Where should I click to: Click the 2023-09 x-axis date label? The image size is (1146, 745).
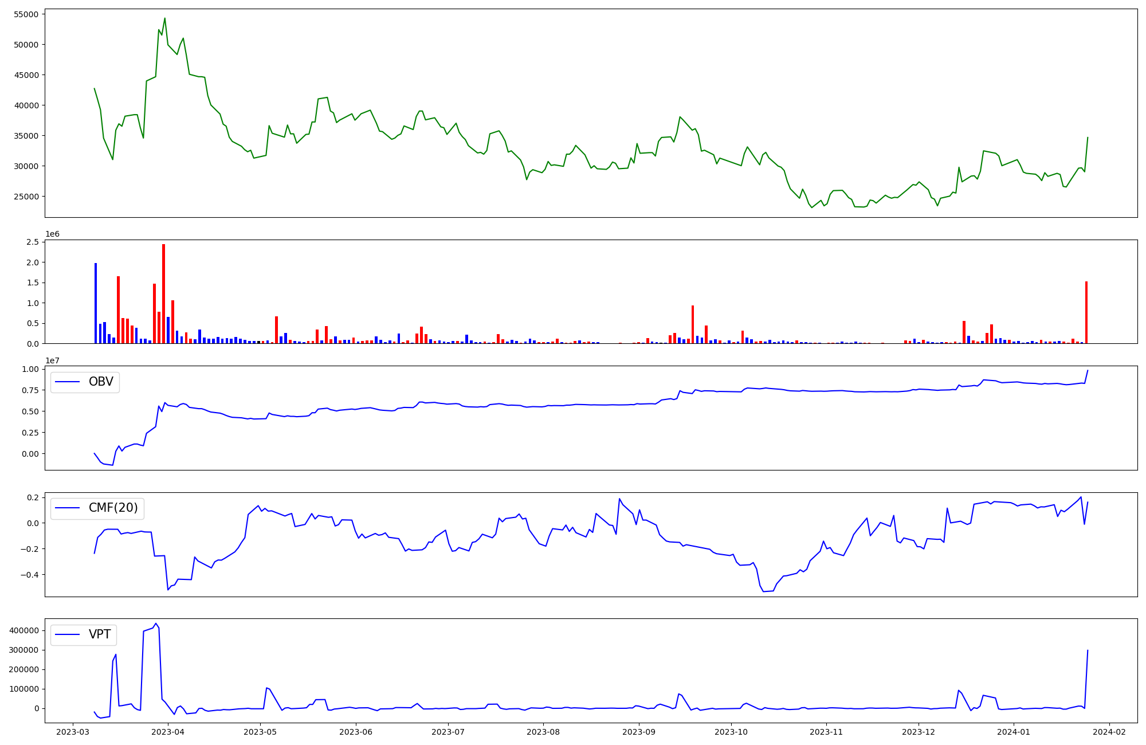(x=639, y=732)
